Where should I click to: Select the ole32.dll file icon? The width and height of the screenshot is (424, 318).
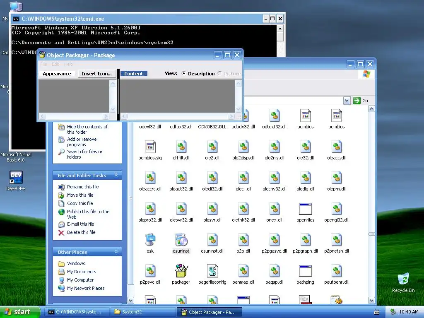pyautogui.click(x=305, y=147)
